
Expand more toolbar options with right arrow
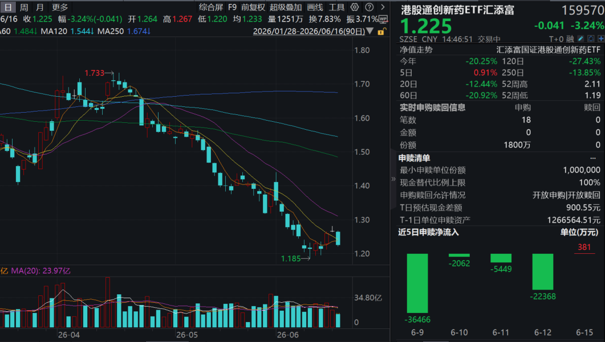pos(383,7)
